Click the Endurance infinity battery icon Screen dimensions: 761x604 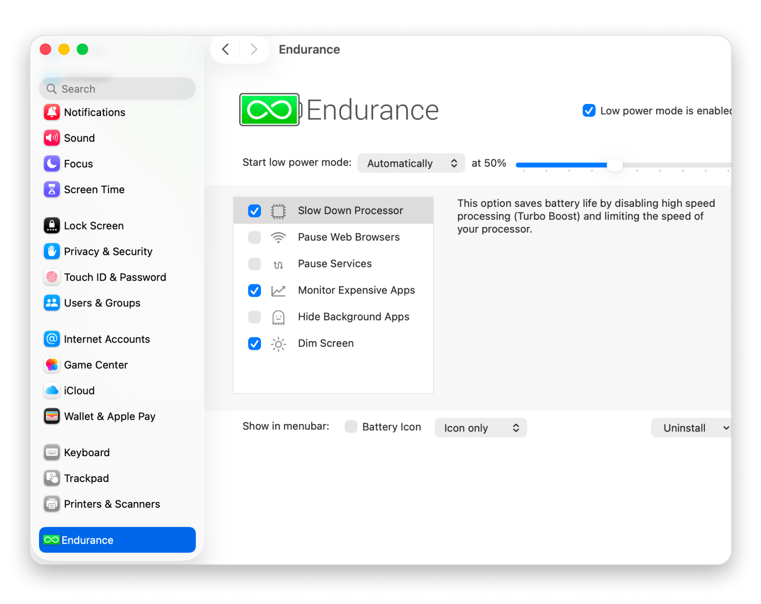point(269,109)
